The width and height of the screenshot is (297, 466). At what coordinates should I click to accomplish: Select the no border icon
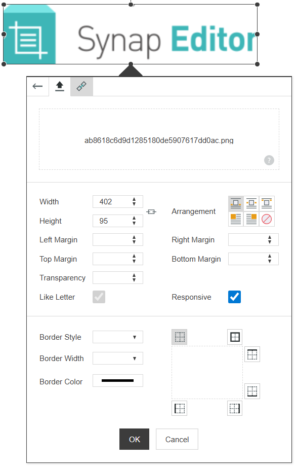[x=179, y=337]
